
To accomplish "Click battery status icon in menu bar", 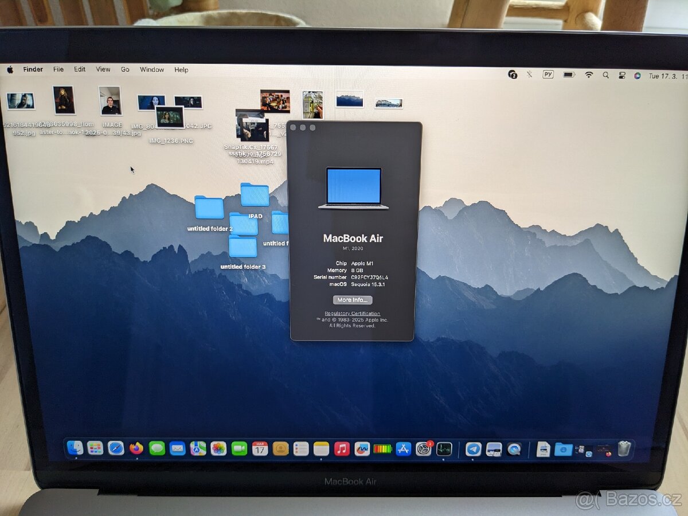I will [569, 75].
